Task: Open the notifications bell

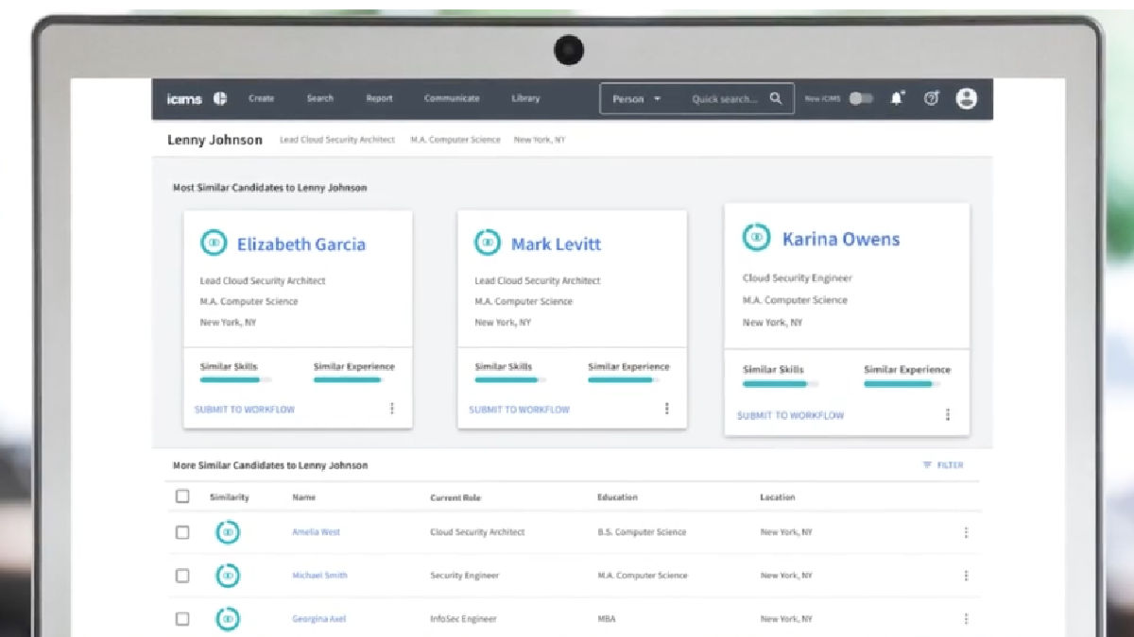Action: [897, 98]
